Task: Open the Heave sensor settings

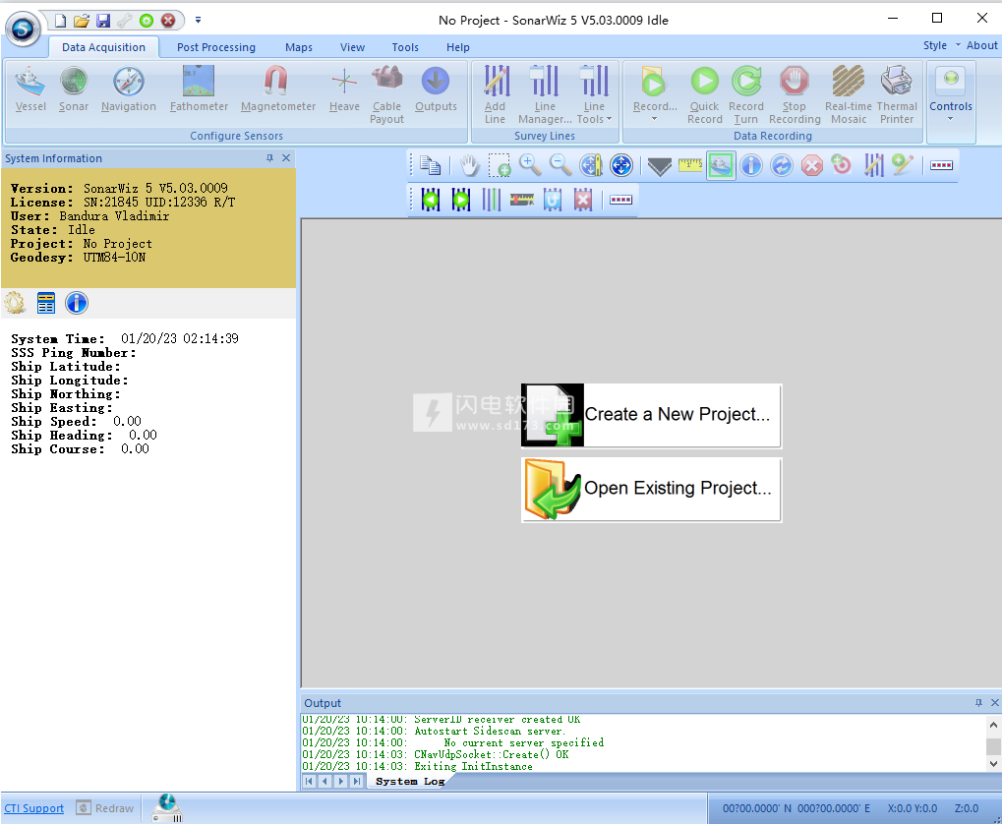Action: click(x=344, y=89)
